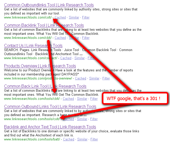170x144 pixels.
Task: Open Cached link for tools/batt/ result
Action: 69,139
